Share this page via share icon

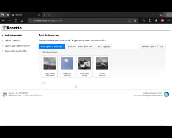(x=156, y=21)
